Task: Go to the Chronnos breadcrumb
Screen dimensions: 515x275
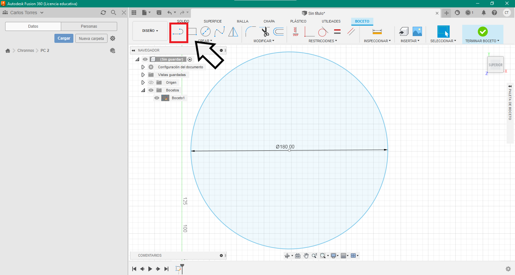Action: click(26, 51)
